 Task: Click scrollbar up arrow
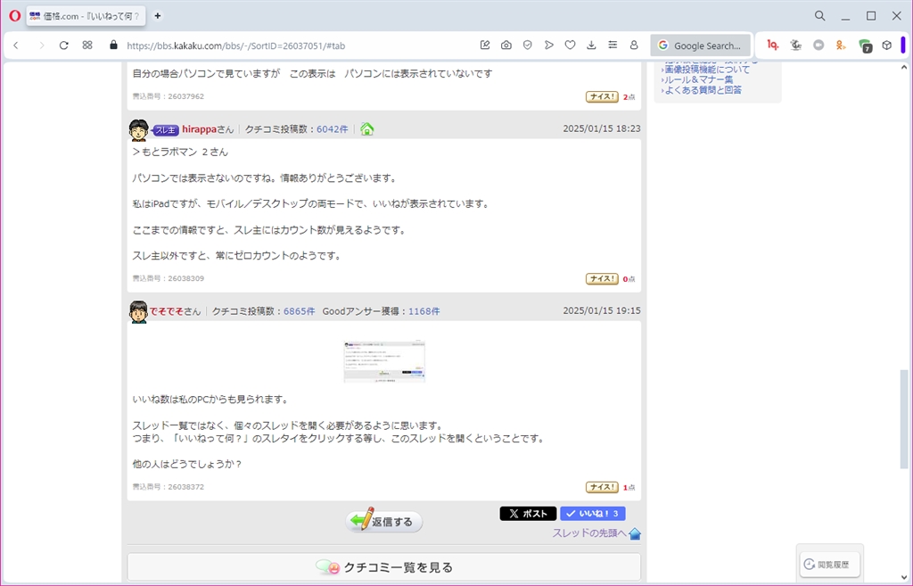coord(904,68)
